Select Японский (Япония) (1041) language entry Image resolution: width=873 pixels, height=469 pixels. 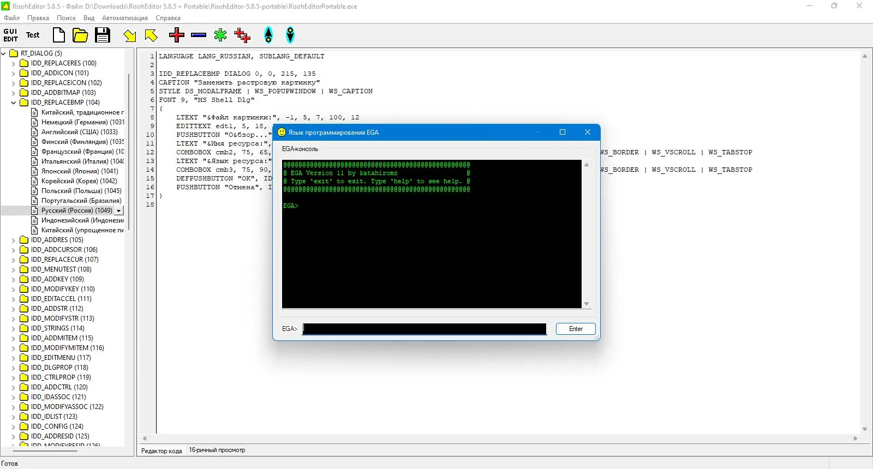[80, 171]
